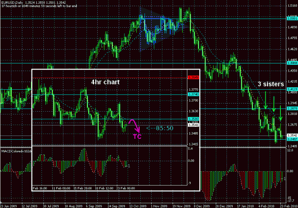The width and height of the screenshot is (298, 208).
Task: Click the 1.4215 price scale label
Action: coord(292,82)
